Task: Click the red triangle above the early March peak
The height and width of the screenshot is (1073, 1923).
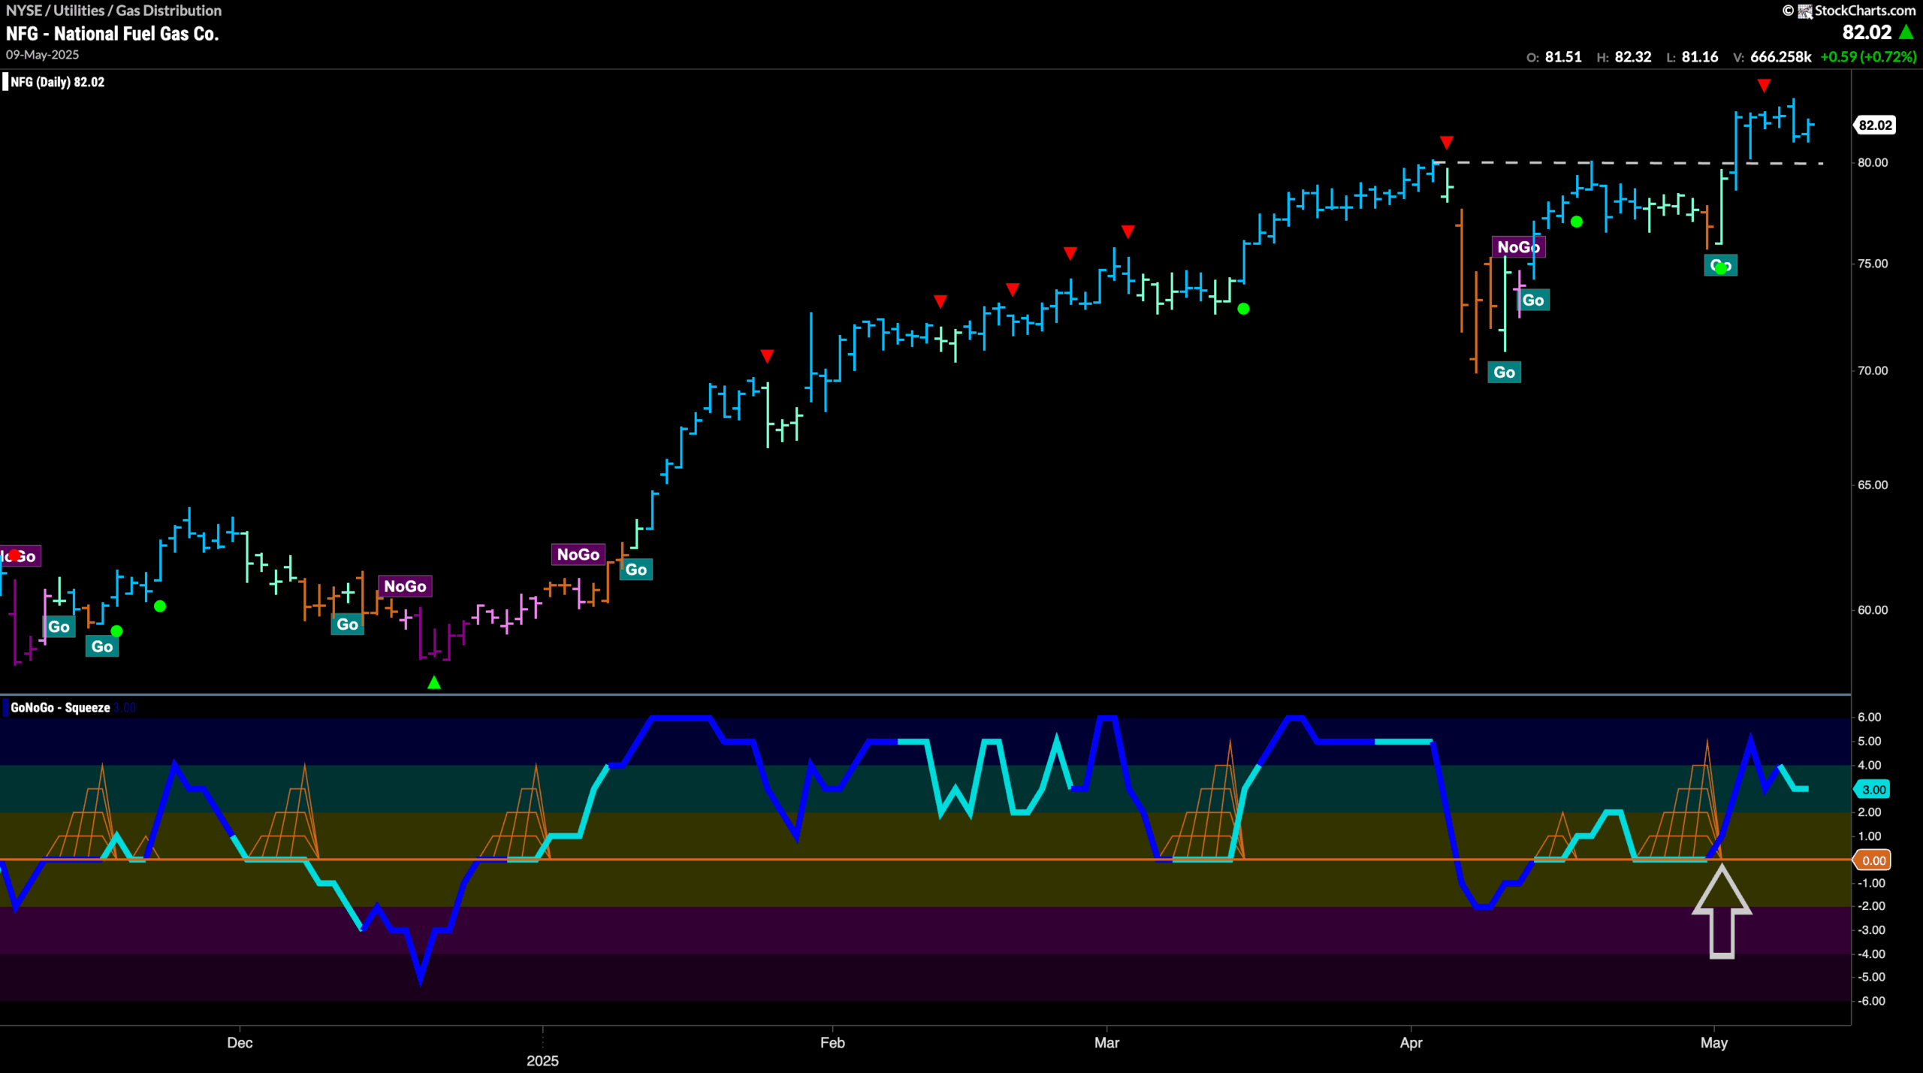Action: [1128, 231]
